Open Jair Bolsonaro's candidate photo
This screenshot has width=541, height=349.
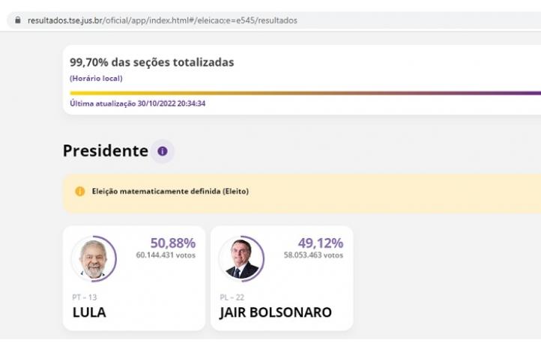(x=241, y=258)
